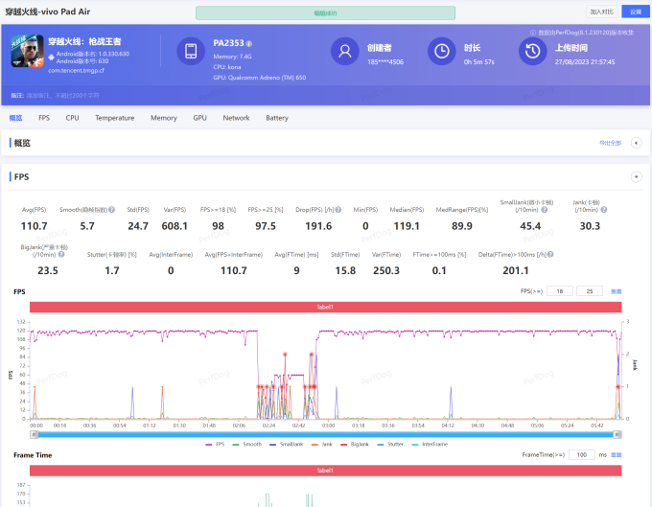Click the device tablet icon
This screenshot has width=652, height=507.
coord(191,51)
